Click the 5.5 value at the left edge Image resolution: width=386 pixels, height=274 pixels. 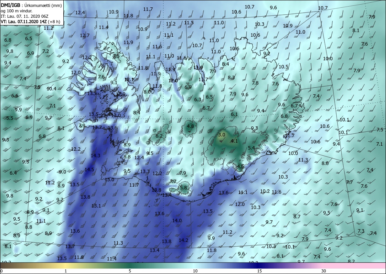[x=10, y=118]
